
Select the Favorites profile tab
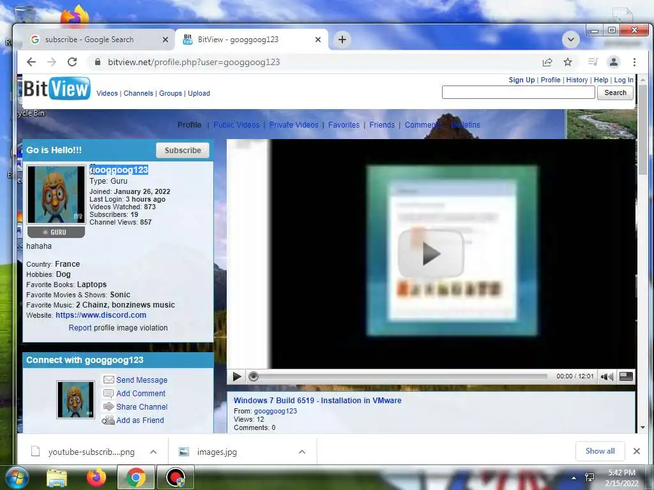(x=344, y=125)
